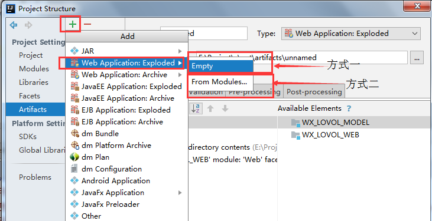Close the Project Structure window
Screen dimensions: 432x221
coord(417,5)
